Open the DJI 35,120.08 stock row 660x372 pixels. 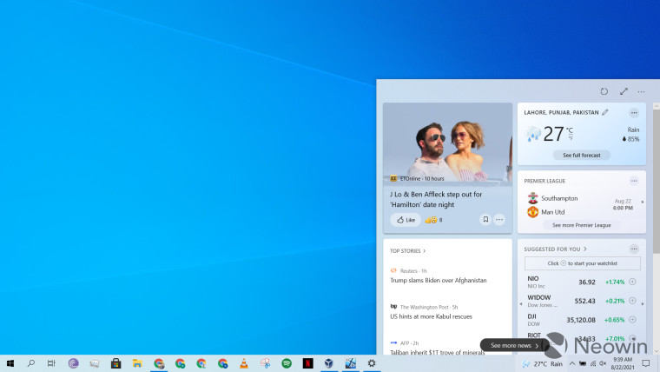581,320
